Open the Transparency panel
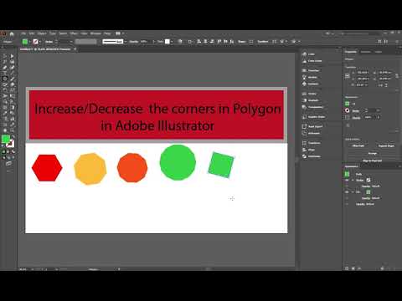Viewport: 402px width, 301px height. (x=312, y=107)
